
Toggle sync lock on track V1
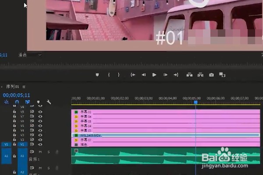coord(32,144)
